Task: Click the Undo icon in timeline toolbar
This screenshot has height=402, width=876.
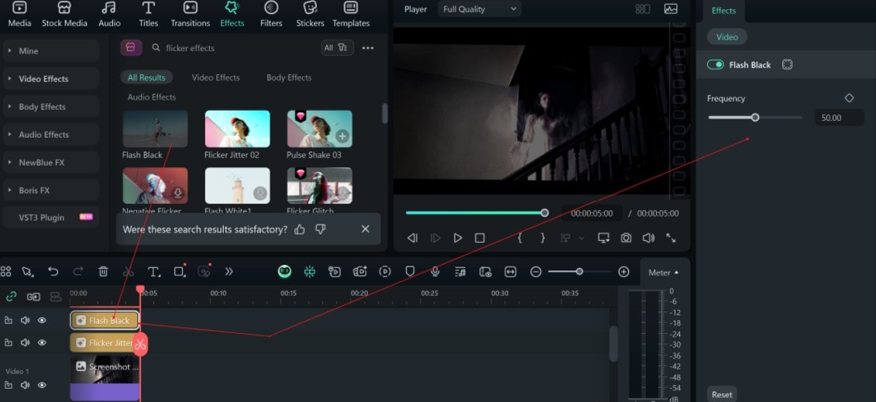Action: pos(53,271)
